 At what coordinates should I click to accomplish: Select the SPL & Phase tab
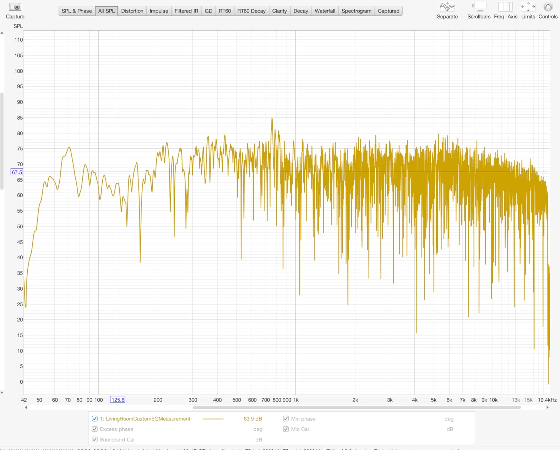(77, 11)
